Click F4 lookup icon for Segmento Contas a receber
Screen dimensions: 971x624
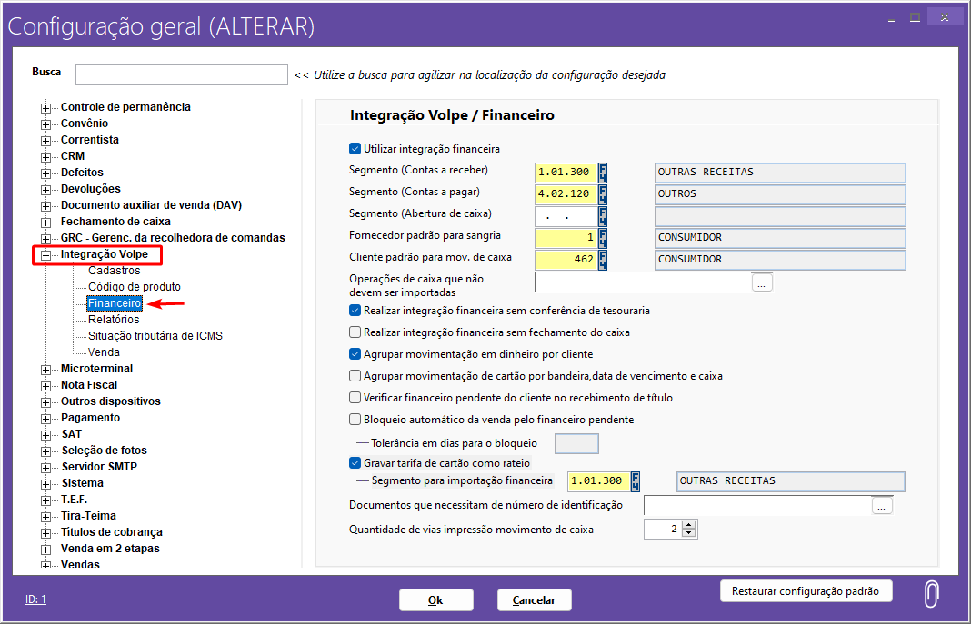(602, 173)
